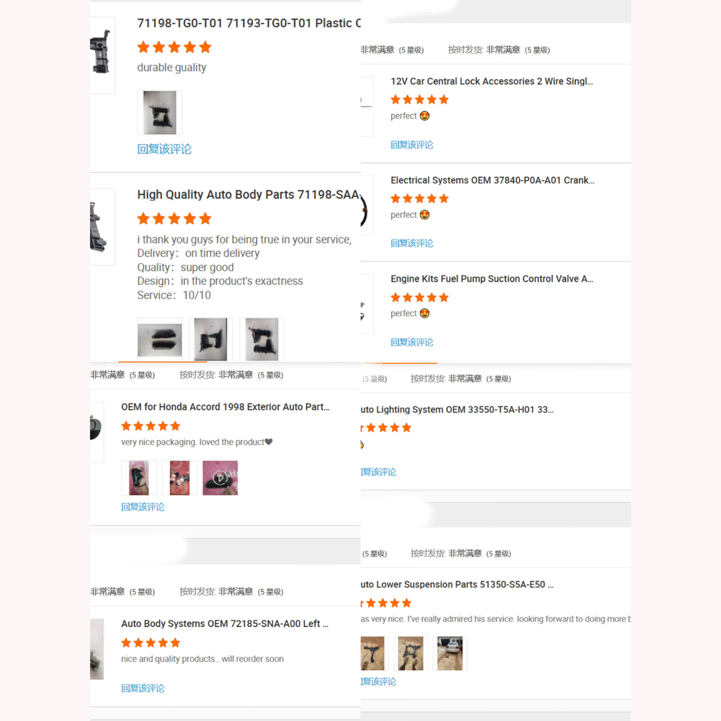Open second photo in High Quality Auto Body review
The image size is (721, 721).
coord(210,339)
